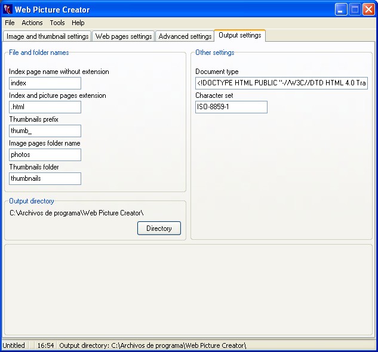This screenshot has height=352, width=378.
Task: Edit the Character set field
Action: 231,107
